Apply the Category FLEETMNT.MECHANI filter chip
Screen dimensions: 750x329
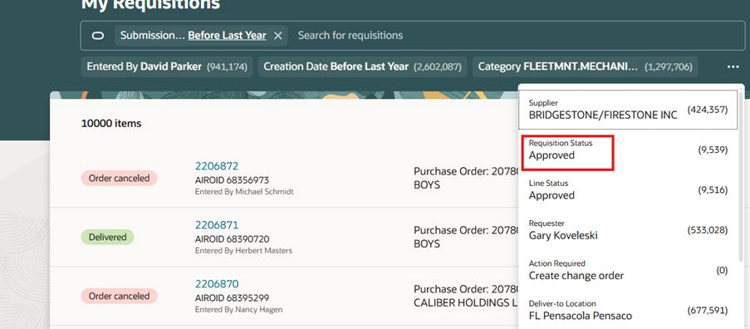pos(585,67)
